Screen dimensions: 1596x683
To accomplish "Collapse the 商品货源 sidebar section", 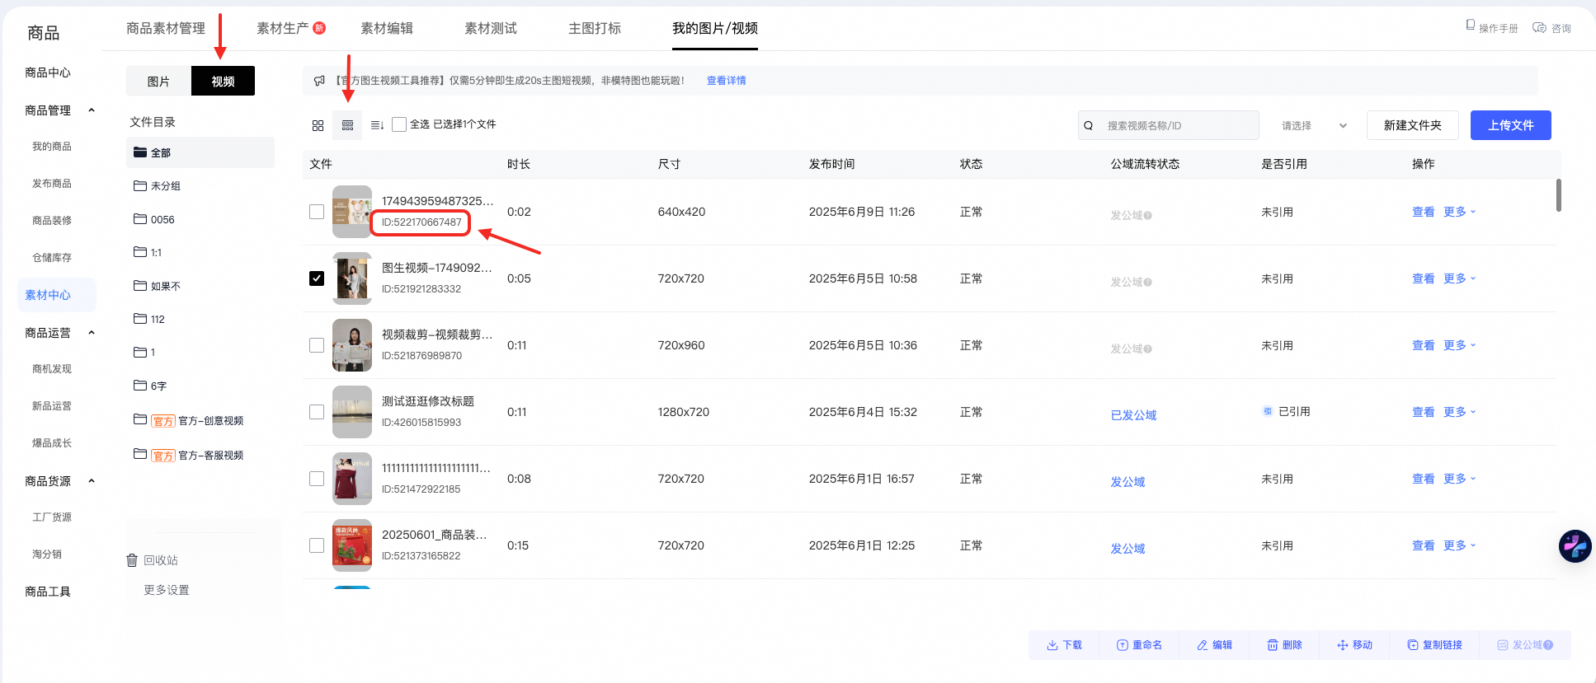I will (92, 481).
